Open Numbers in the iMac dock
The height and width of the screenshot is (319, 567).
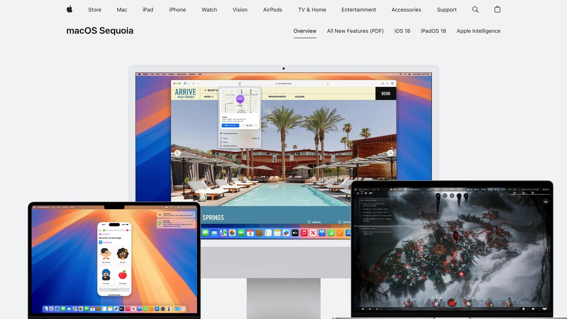(x=331, y=233)
